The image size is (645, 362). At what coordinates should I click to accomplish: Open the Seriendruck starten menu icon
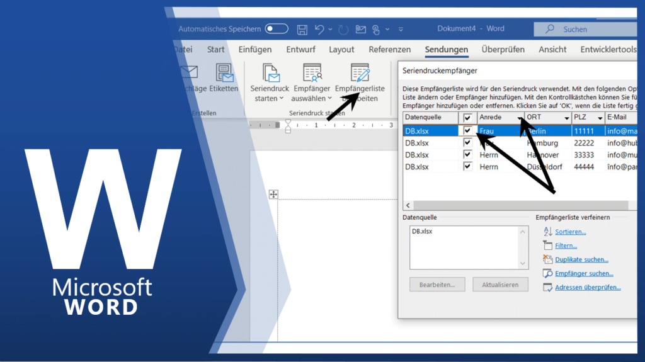[x=270, y=74]
